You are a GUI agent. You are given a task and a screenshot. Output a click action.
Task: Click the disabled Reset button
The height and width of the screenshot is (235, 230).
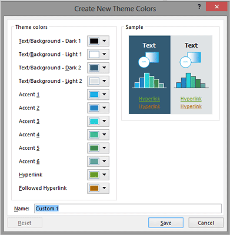click(25, 223)
